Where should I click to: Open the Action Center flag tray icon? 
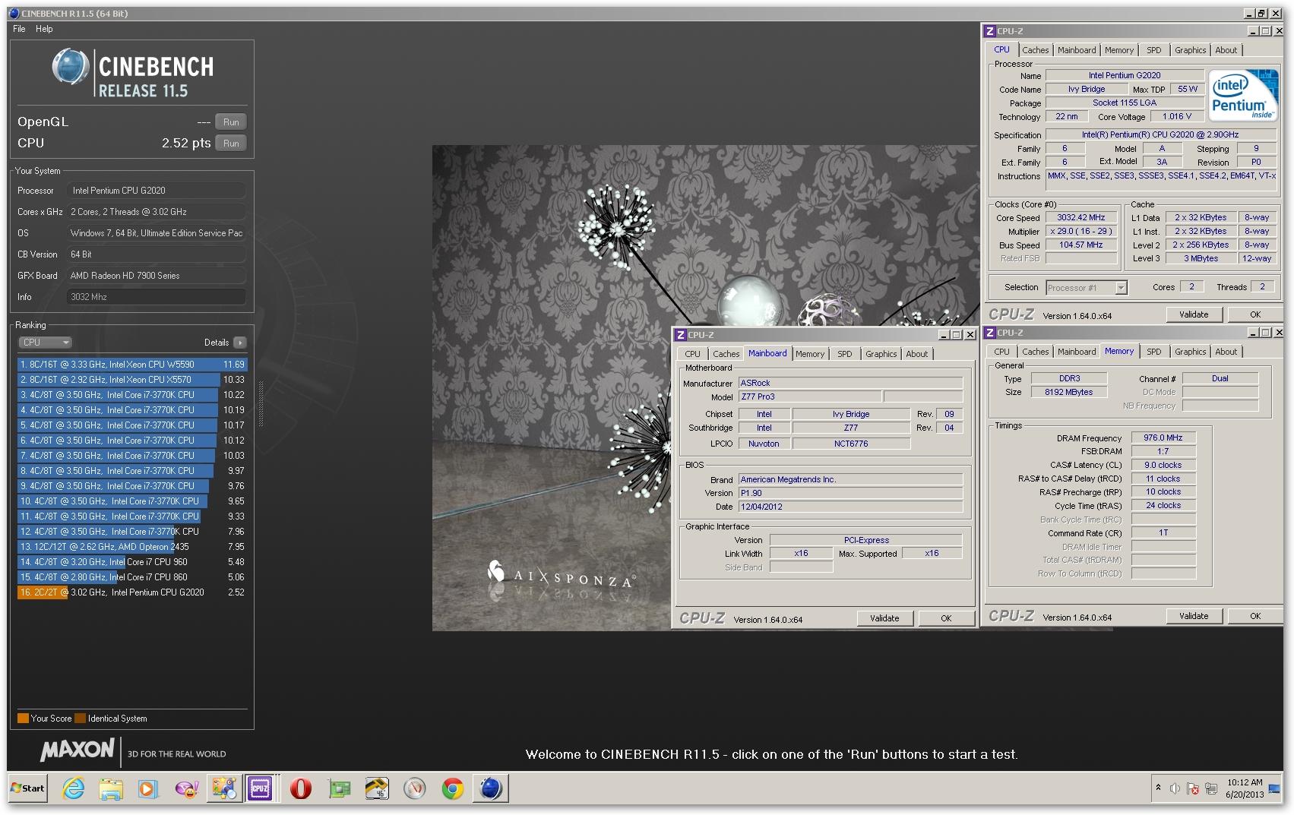(1193, 788)
